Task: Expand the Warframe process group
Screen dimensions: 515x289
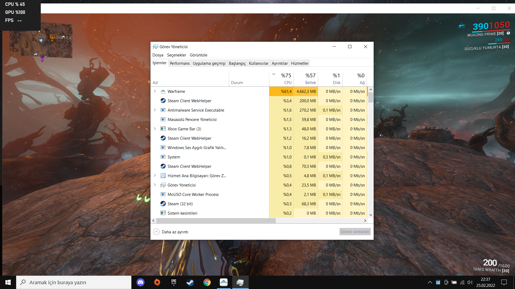Action: [x=155, y=91]
